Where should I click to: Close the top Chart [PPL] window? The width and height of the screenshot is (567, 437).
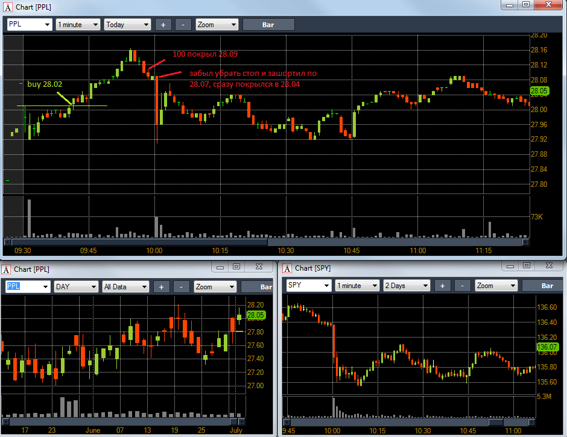click(548, 5)
